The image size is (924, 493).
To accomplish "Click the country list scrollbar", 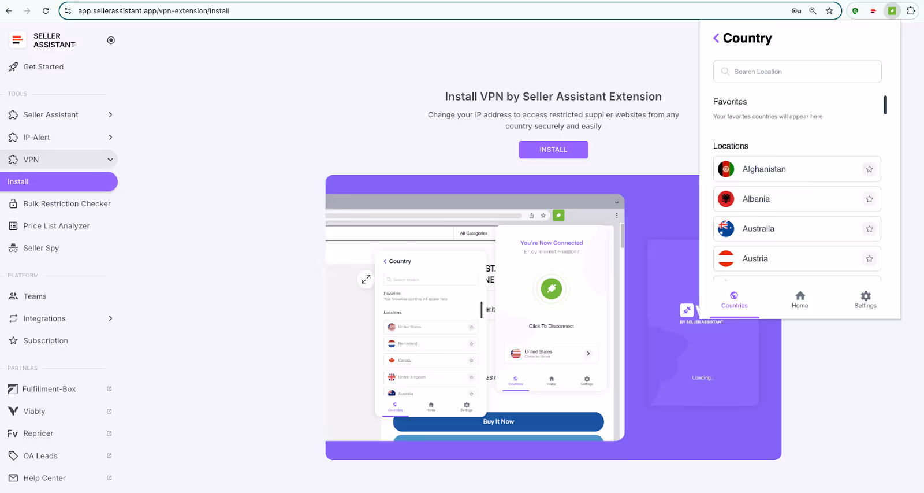I will tap(885, 105).
